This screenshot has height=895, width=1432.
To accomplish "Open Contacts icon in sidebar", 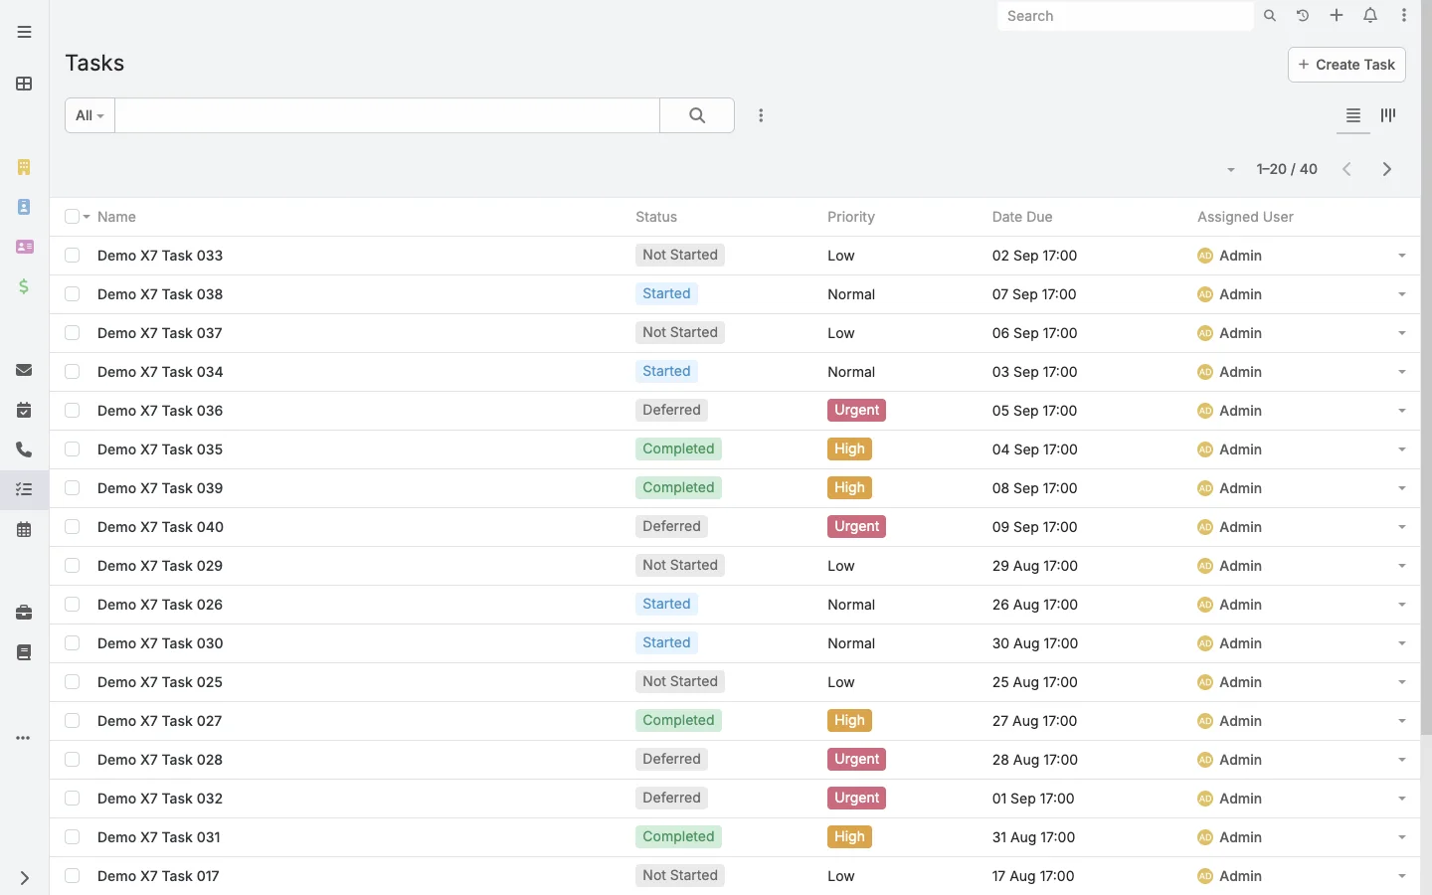I will pos(24,207).
